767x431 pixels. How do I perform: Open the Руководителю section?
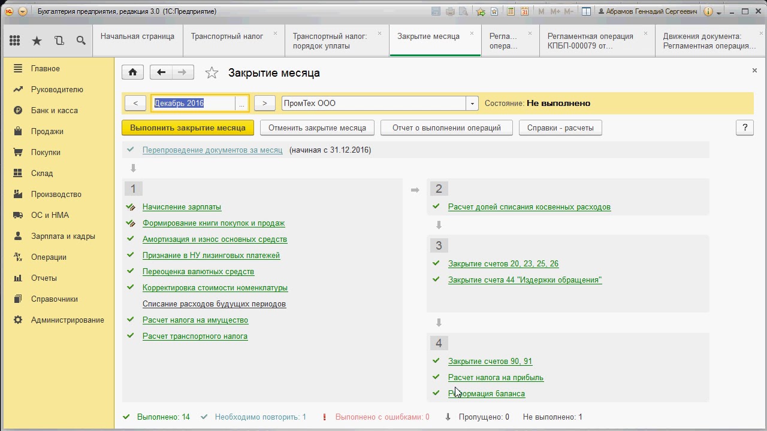pos(58,89)
